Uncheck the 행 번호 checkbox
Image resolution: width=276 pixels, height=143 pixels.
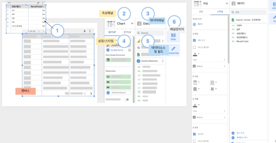[x=194, y=134]
